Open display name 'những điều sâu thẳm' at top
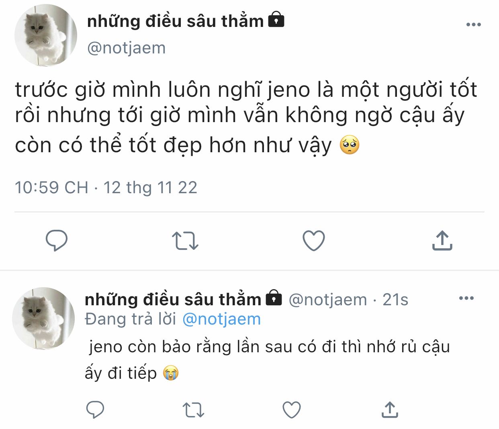Viewport: 499px width, 429px height. click(x=175, y=21)
